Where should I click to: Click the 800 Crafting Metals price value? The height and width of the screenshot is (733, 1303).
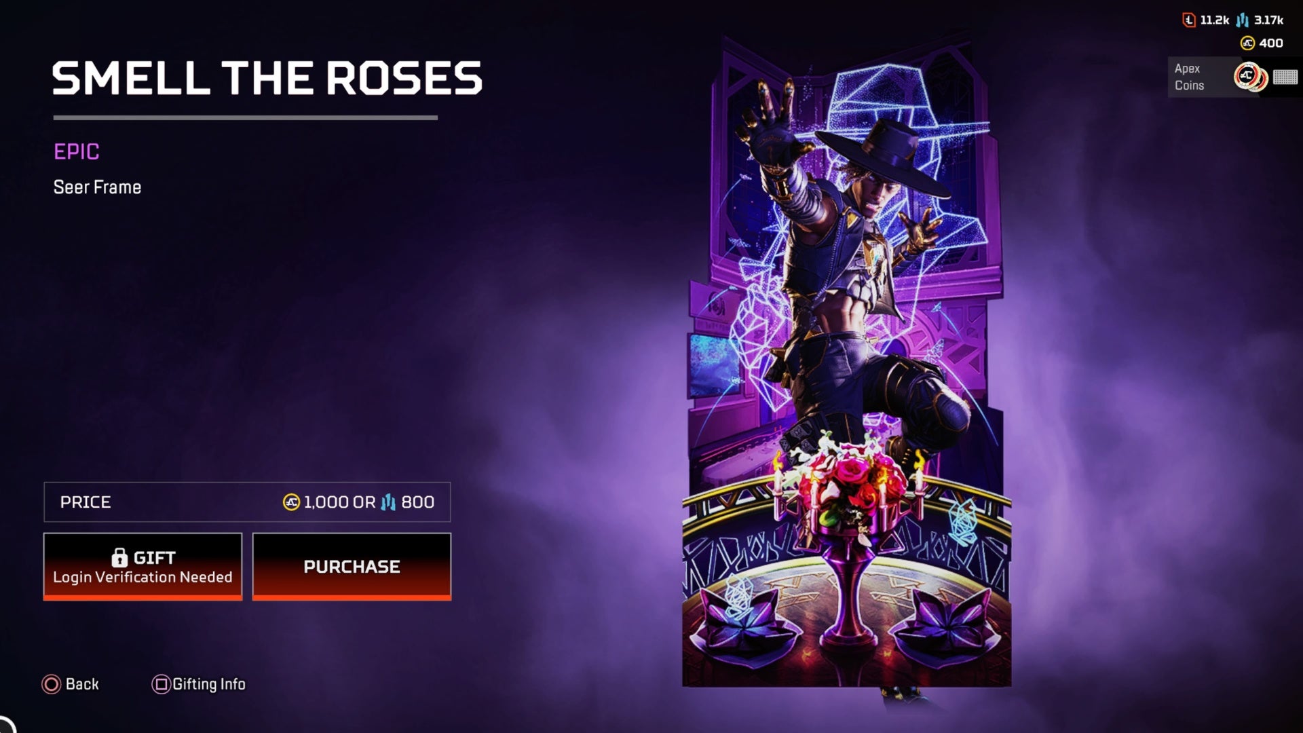(x=417, y=502)
